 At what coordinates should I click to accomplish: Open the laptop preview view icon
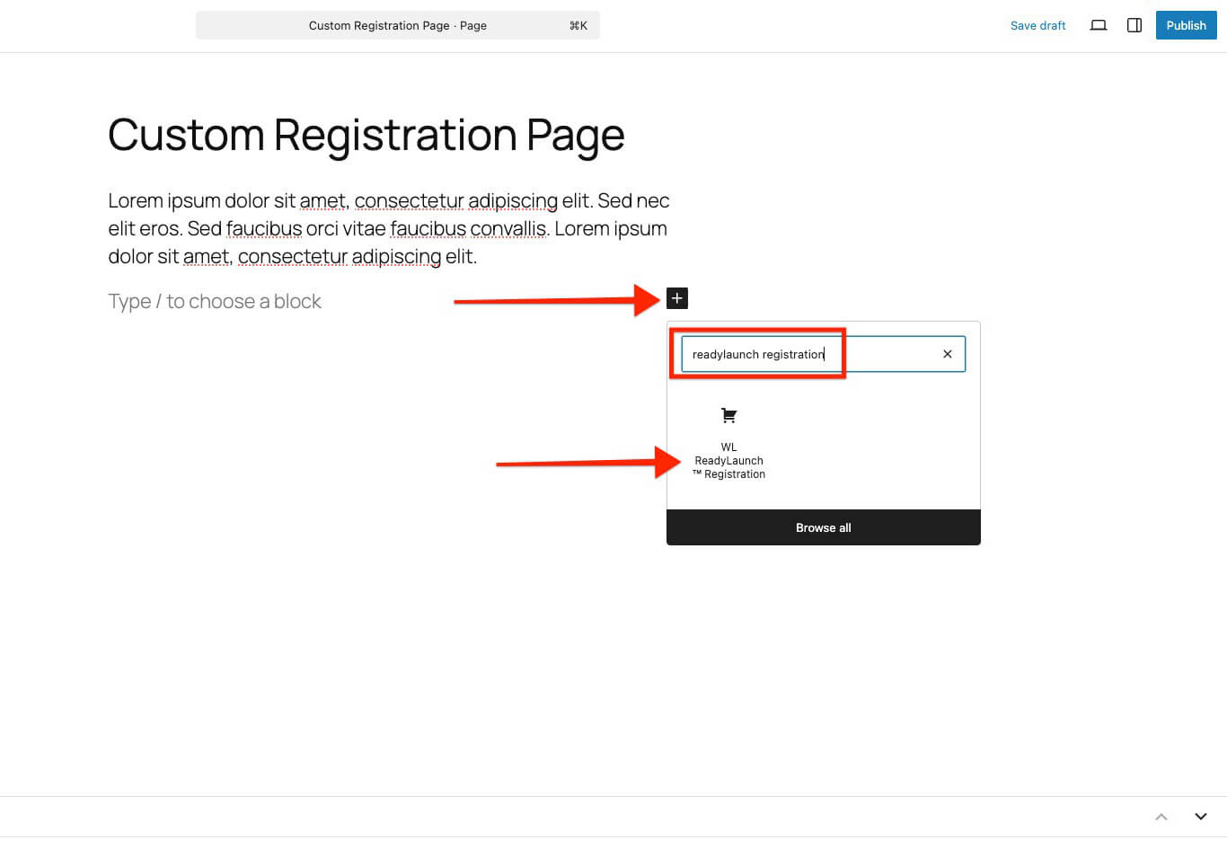[1098, 25]
